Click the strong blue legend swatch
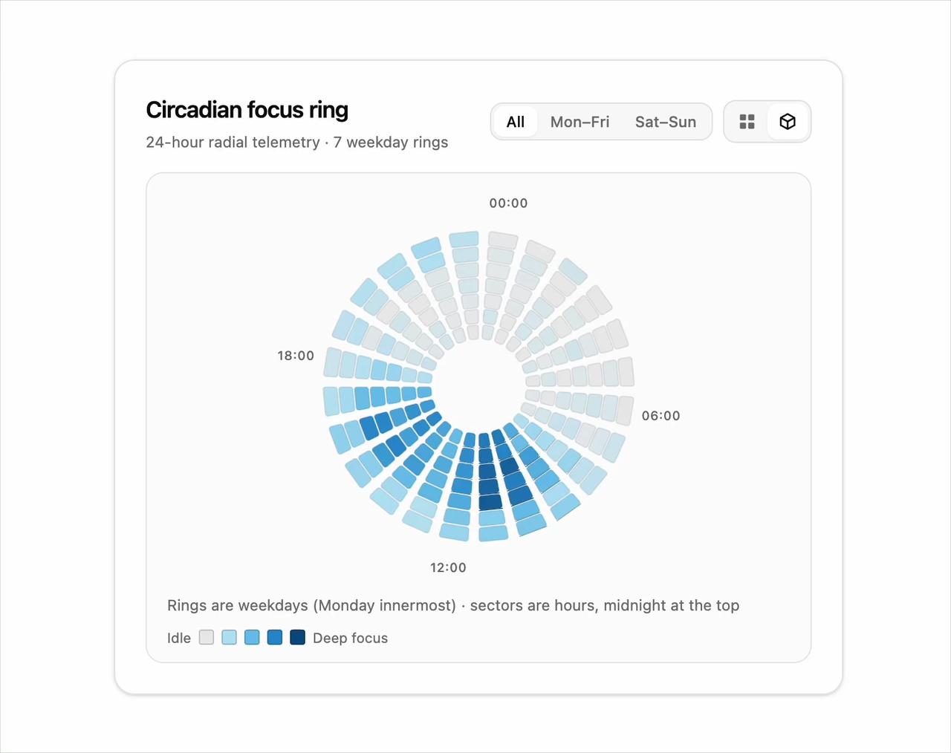 coord(275,637)
